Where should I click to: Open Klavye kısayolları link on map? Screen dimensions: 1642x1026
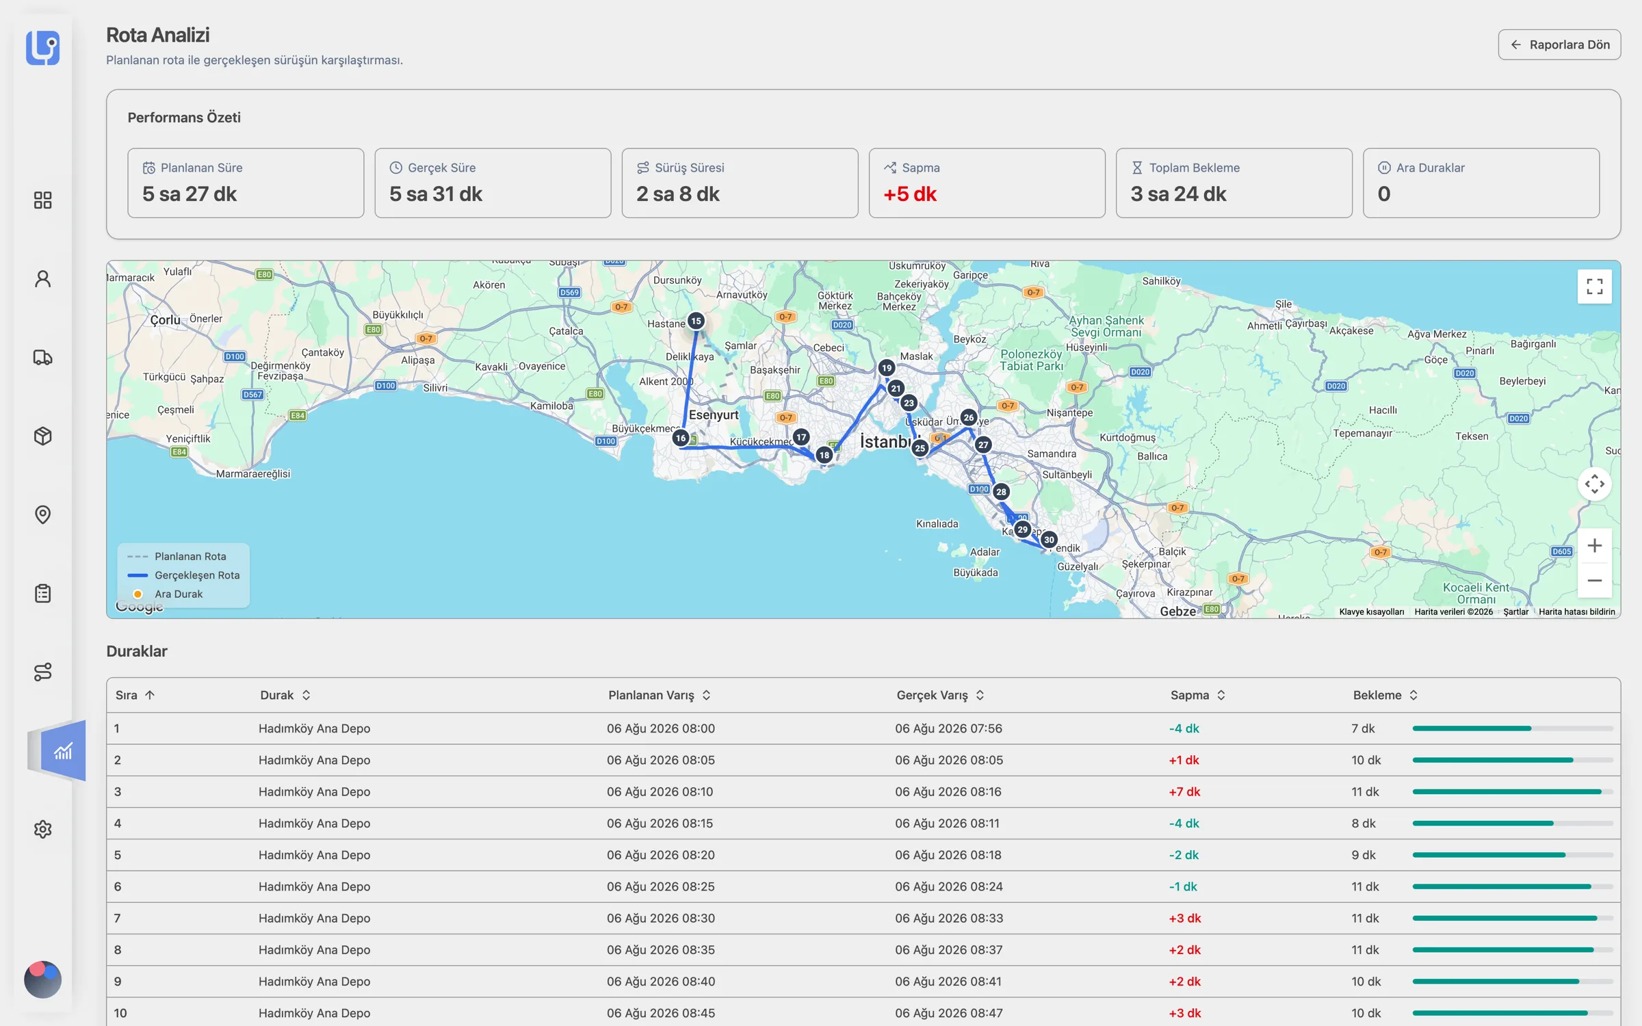[x=1371, y=611]
